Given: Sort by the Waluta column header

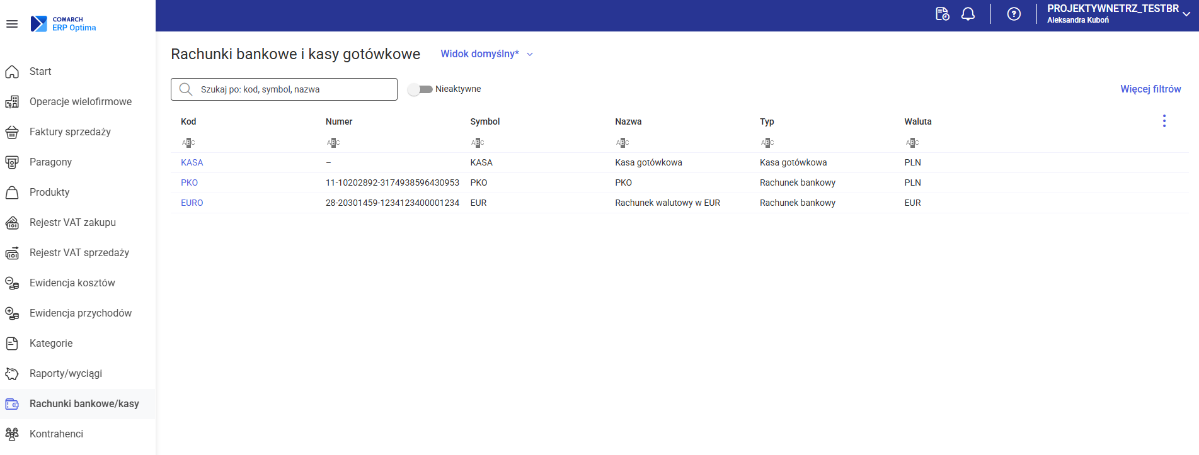Looking at the screenshot, I should [917, 121].
